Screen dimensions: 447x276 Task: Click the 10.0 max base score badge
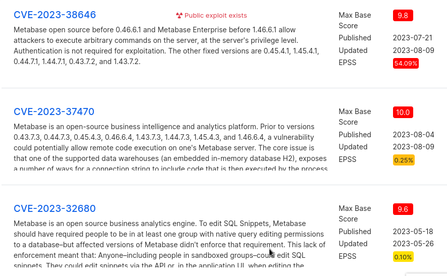[x=403, y=112]
